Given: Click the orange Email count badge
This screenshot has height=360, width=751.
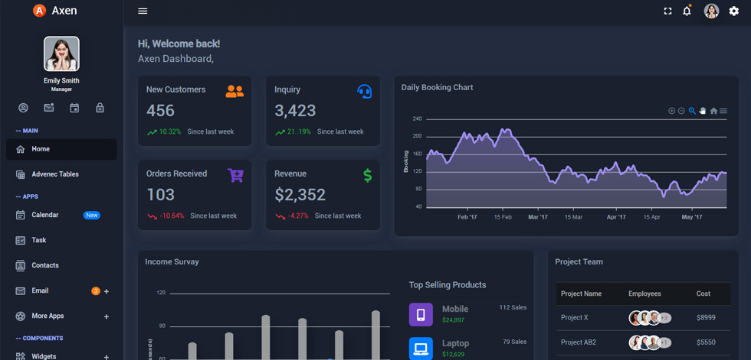Looking at the screenshot, I should [x=95, y=290].
